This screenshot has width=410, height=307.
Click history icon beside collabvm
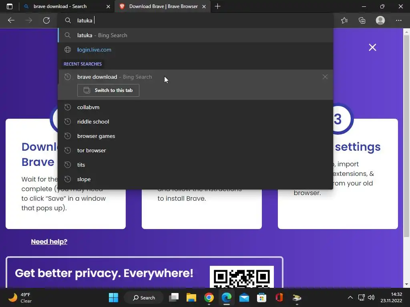pos(68,107)
